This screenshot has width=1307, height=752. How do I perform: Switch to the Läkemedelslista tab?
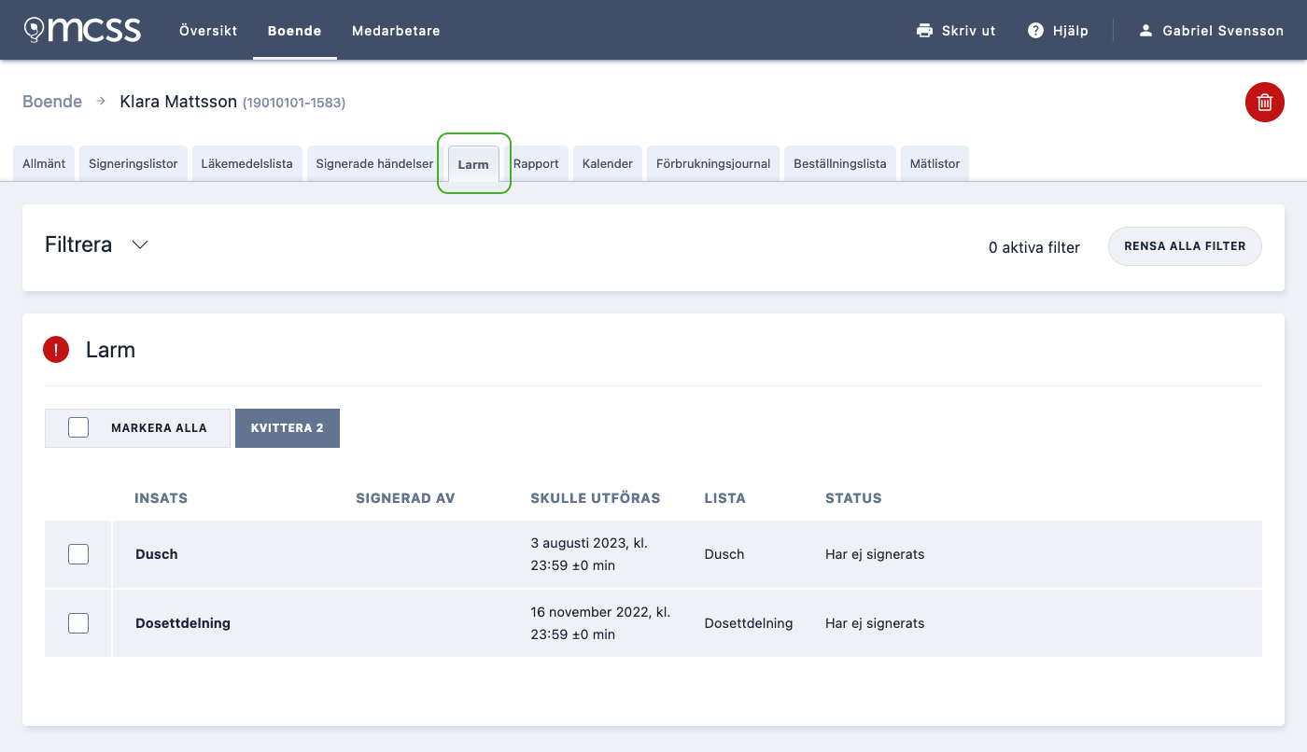coord(247,163)
